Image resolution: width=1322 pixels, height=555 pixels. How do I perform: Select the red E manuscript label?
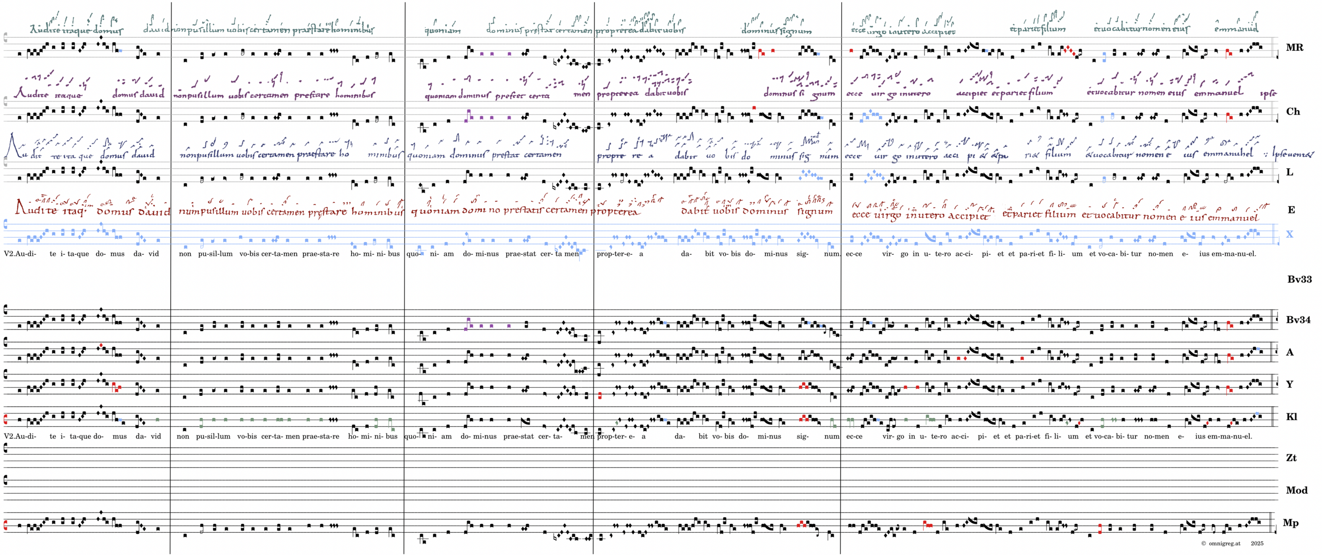pyautogui.click(x=1291, y=210)
